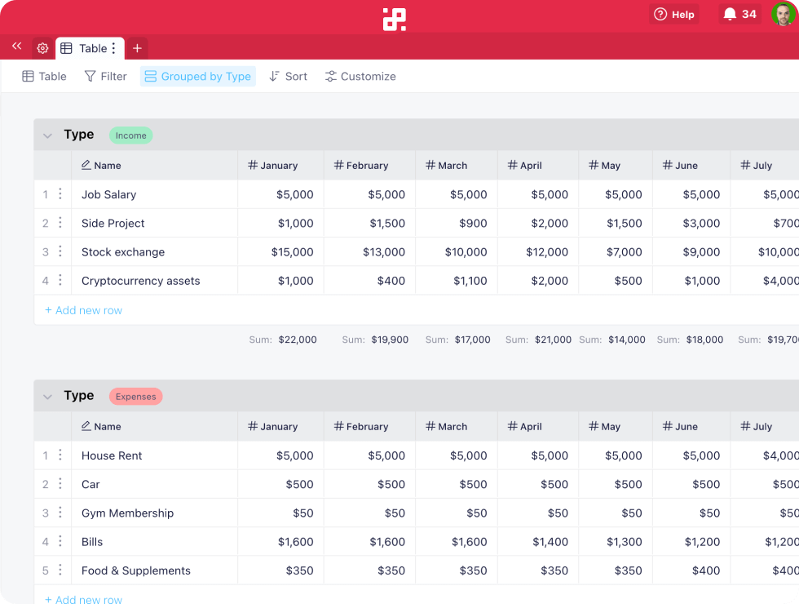Click the settings gear icon in tab bar

click(42, 48)
